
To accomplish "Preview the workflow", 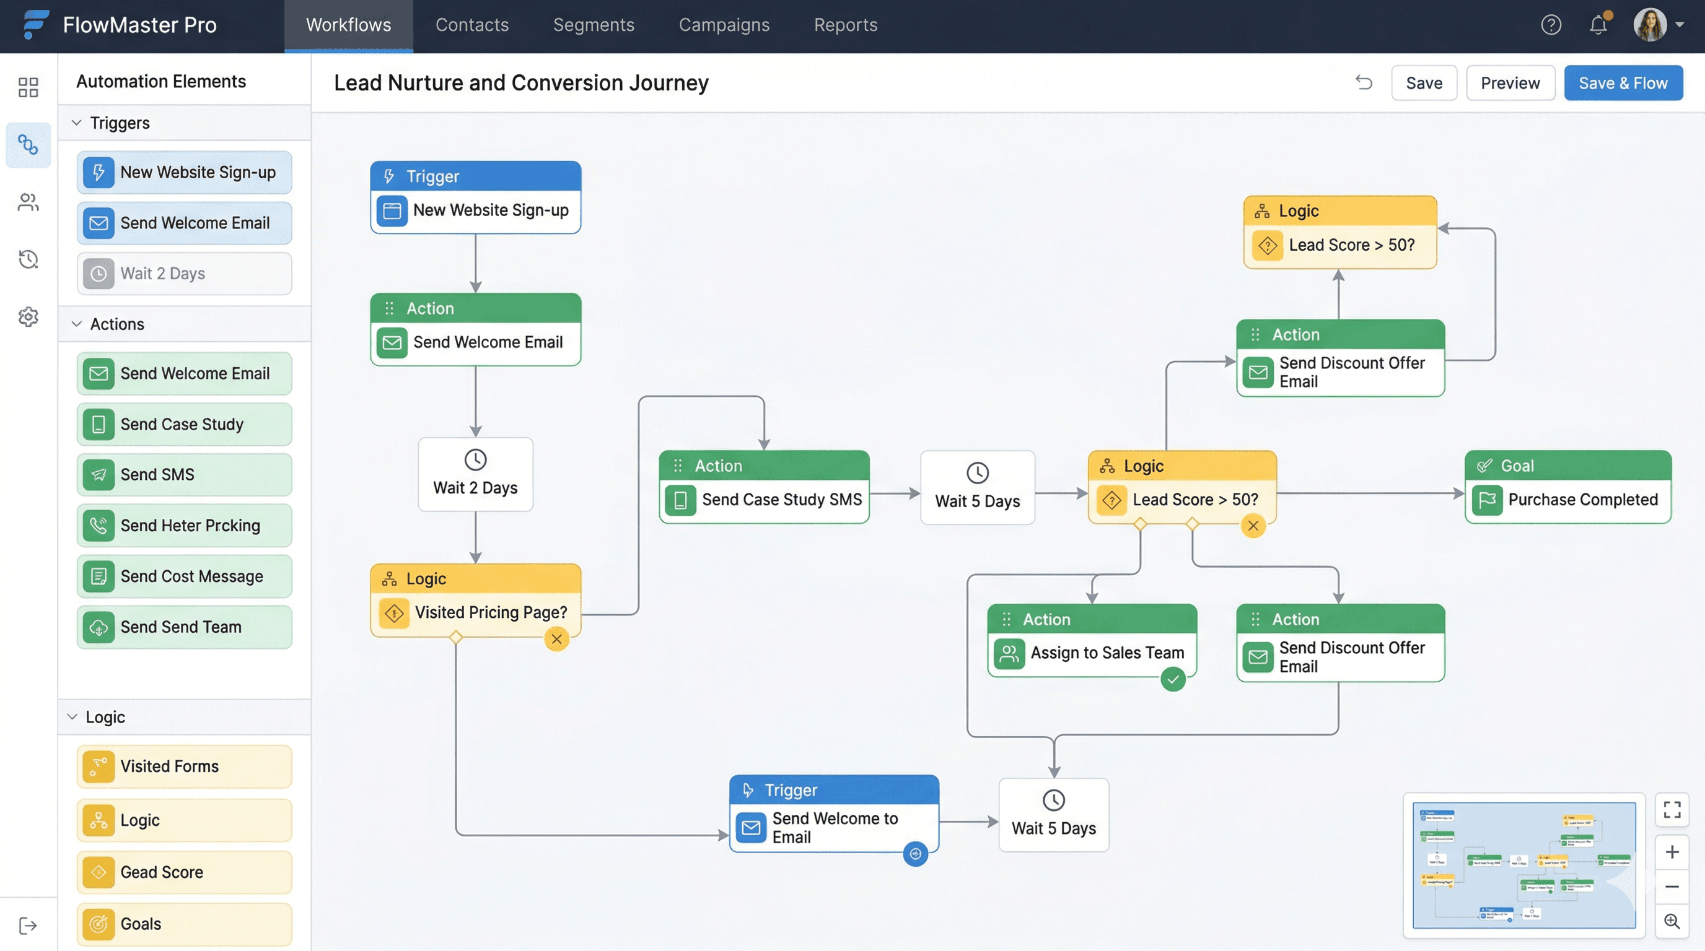I will (x=1510, y=82).
